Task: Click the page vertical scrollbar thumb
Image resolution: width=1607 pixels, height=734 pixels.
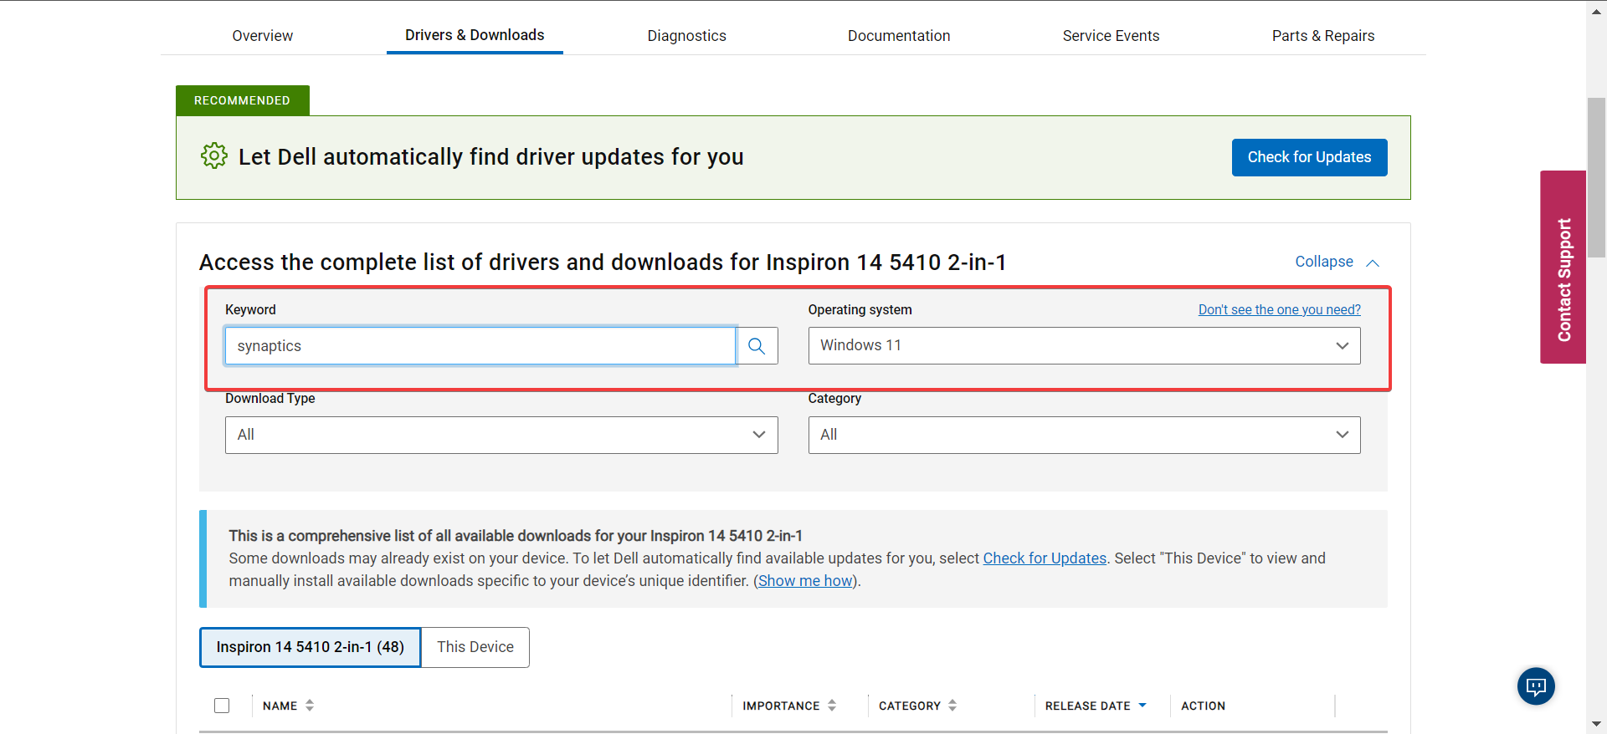Action: (x=1596, y=178)
